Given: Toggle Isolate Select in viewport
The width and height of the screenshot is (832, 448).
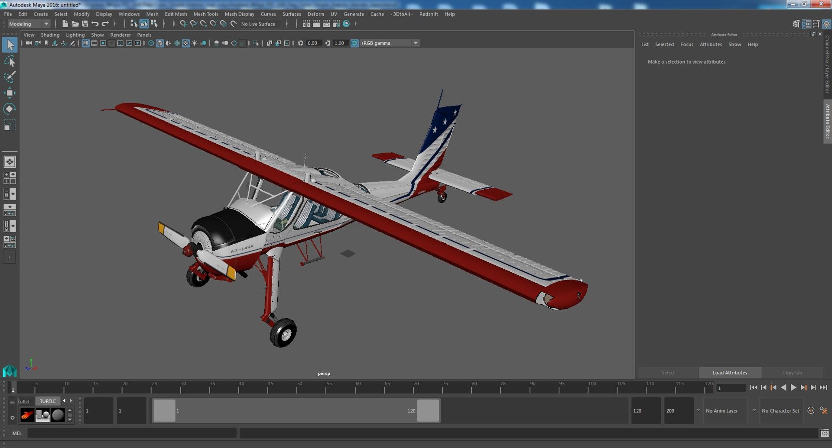Looking at the screenshot, I should (x=256, y=43).
